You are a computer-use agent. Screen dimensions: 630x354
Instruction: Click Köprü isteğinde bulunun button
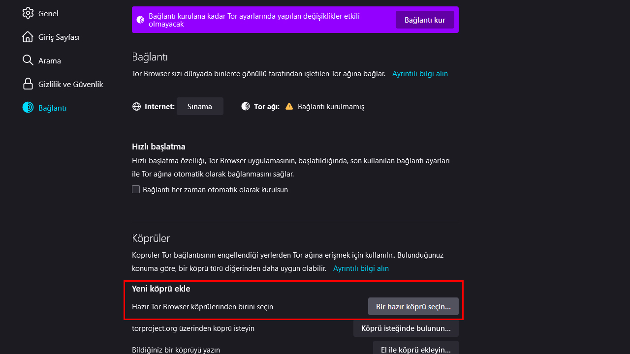pyautogui.click(x=406, y=328)
